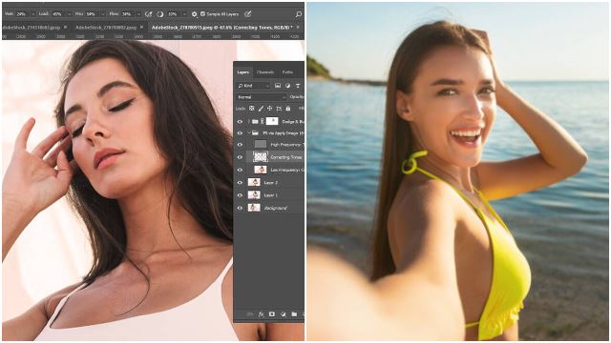This screenshot has width=611, height=343.
Task: Lock transparent pixels icon
Action: pos(252,109)
